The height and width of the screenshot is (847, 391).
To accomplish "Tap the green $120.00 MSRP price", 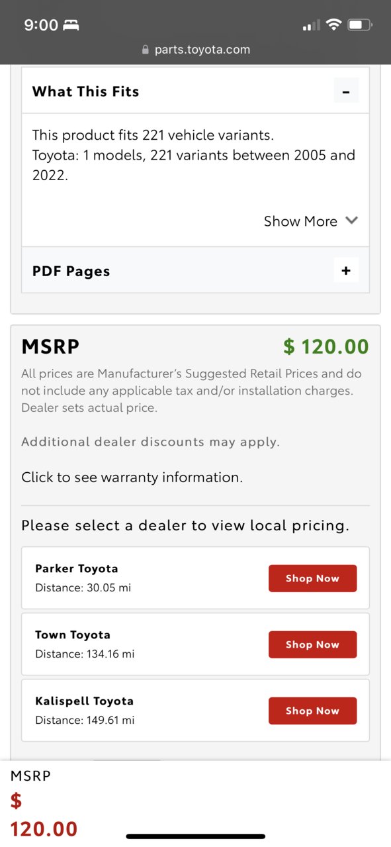I will pos(326,346).
